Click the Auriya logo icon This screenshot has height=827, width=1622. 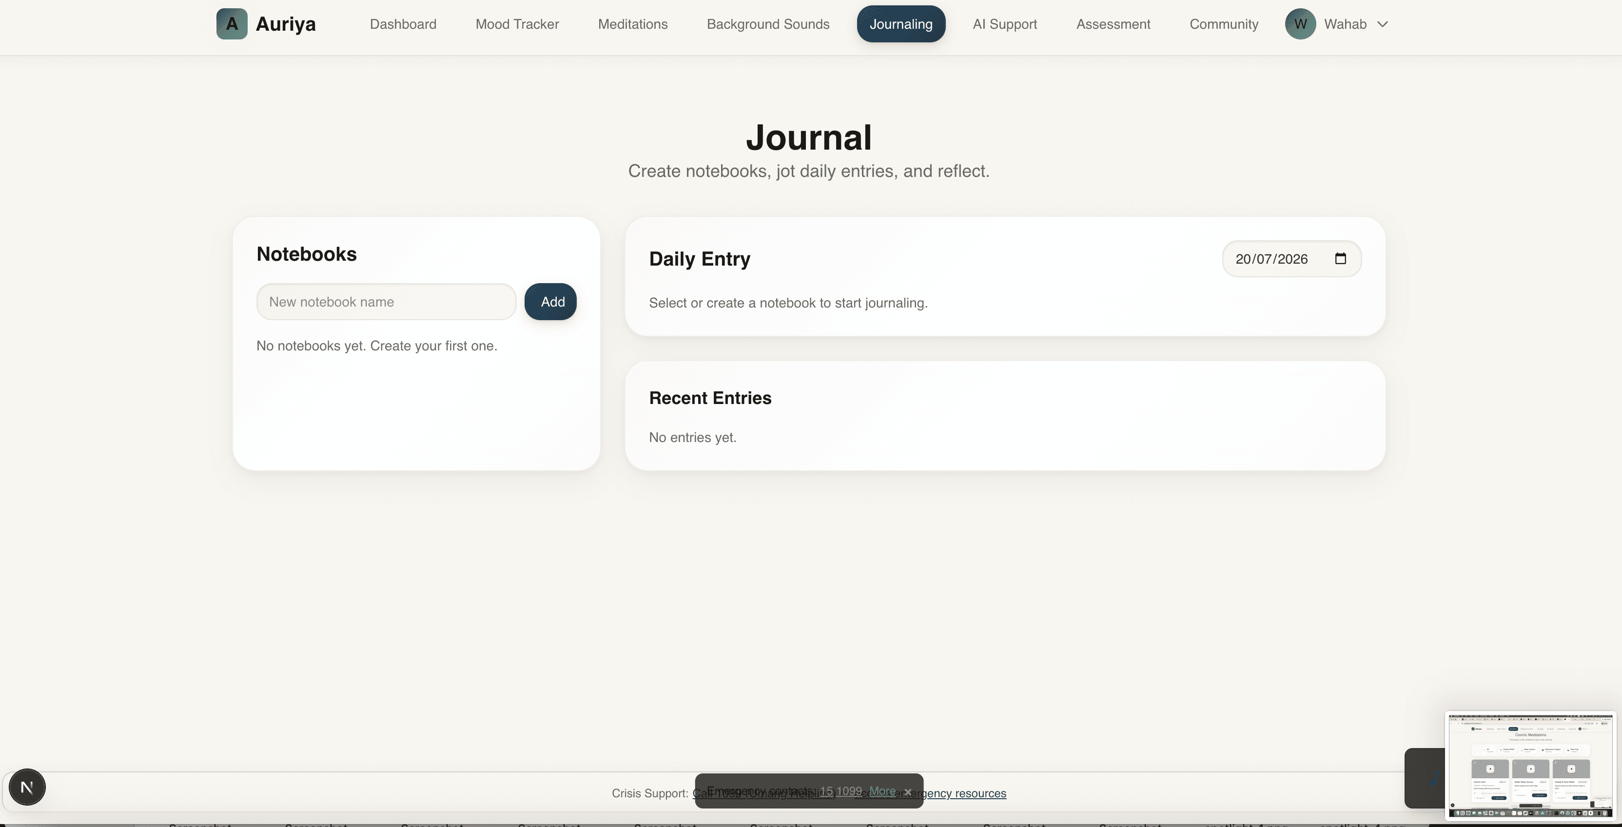pyautogui.click(x=232, y=24)
